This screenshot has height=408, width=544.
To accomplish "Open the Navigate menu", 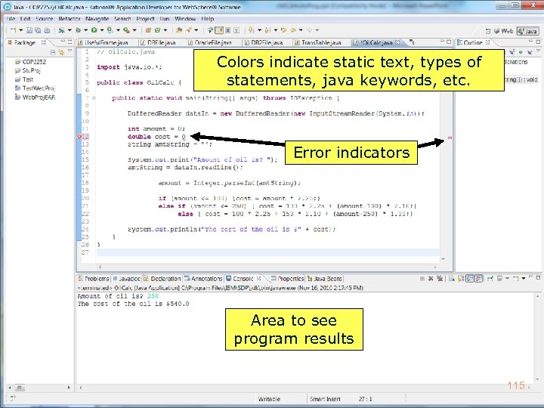I will [97, 18].
